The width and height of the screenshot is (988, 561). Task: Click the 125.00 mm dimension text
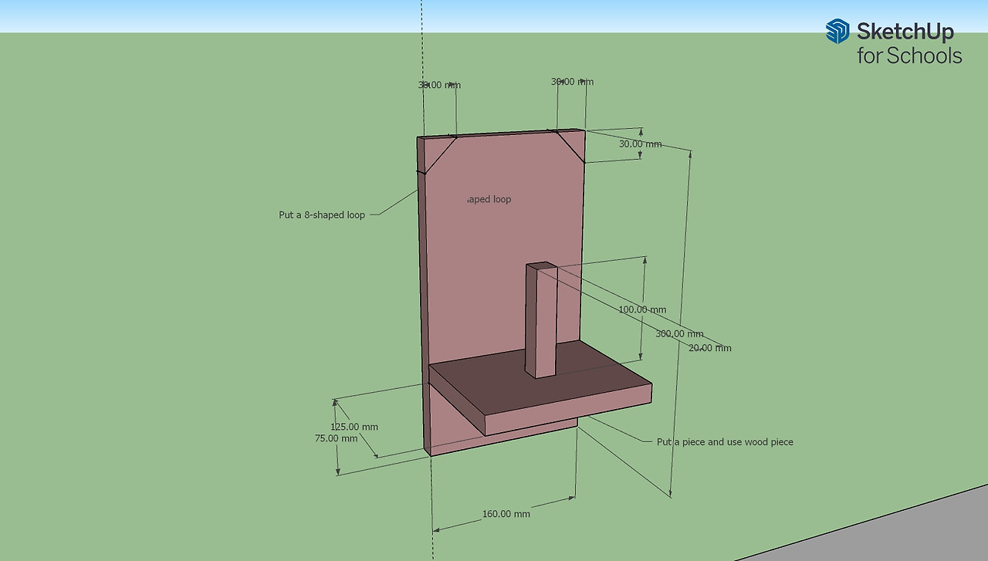354,426
